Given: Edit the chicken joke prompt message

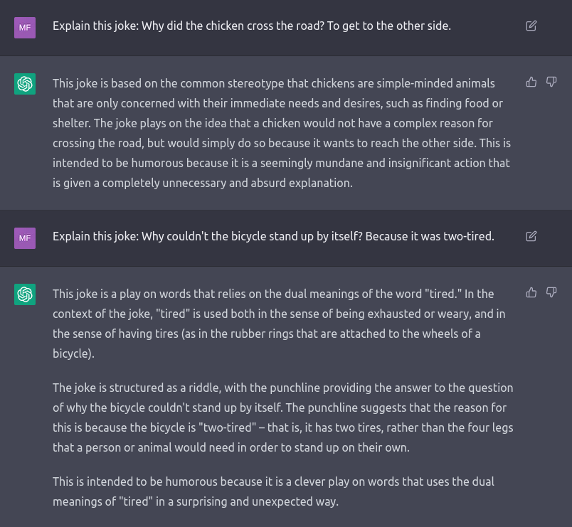Looking at the screenshot, I should (531, 26).
